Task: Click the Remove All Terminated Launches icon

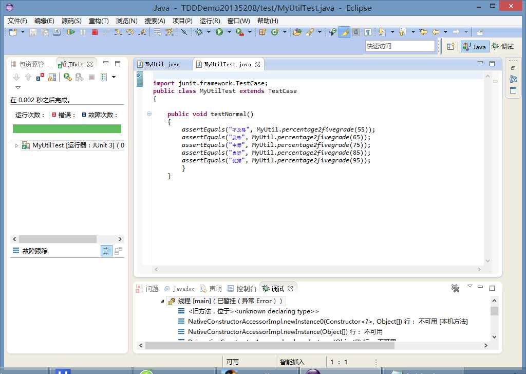Action: click(455, 288)
